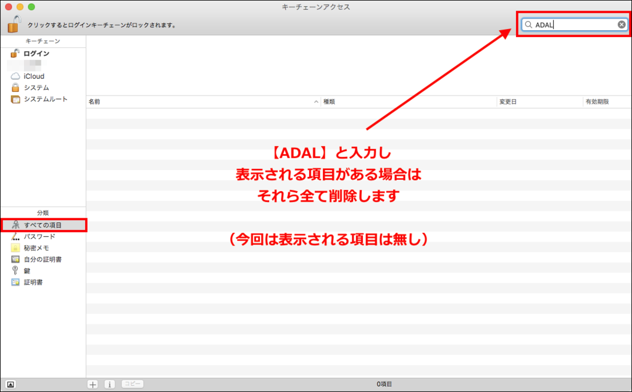Click the すべての項目 keys icon
The image size is (632, 392).
(x=15, y=225)
